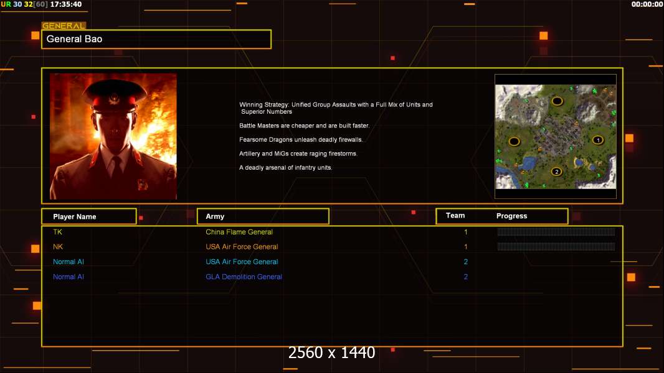Click the Team column header label
This screenshot has height=373, width=664.
pos(455,216)
